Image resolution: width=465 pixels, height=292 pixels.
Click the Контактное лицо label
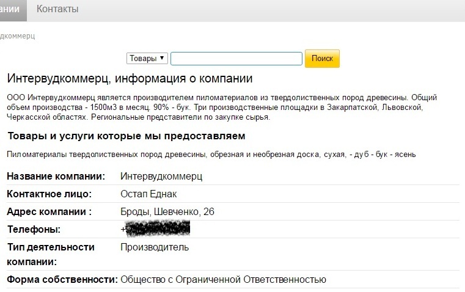point(49,194)
